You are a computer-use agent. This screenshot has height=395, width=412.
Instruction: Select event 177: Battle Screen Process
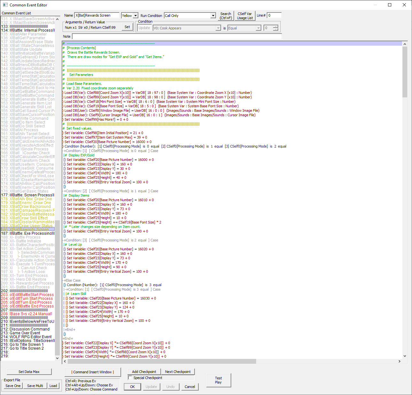(x=28, y=195)
